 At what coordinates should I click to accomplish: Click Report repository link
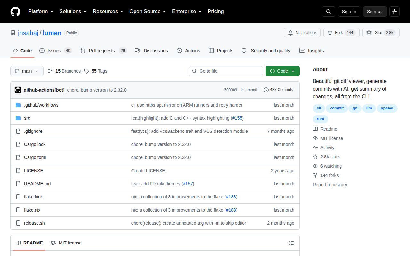pyautogui.click(x=330, y=185)
